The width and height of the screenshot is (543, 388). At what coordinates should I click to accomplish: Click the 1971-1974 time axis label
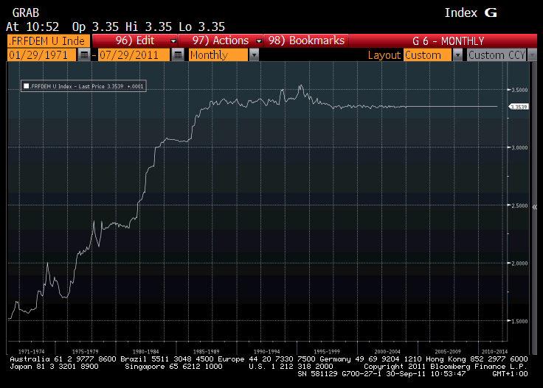coord(31,351)
